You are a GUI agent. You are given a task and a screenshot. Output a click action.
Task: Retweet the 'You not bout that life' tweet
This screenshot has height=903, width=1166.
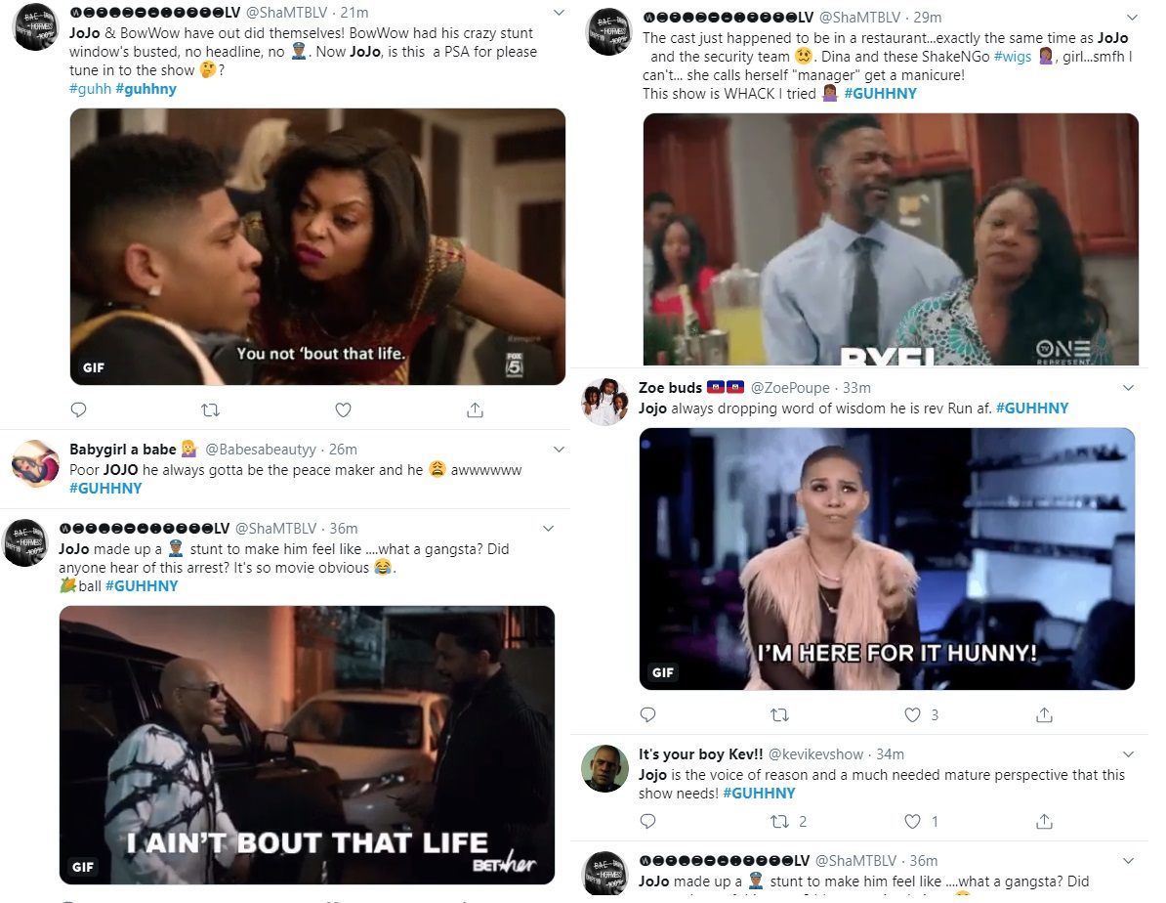pos(210,409)
